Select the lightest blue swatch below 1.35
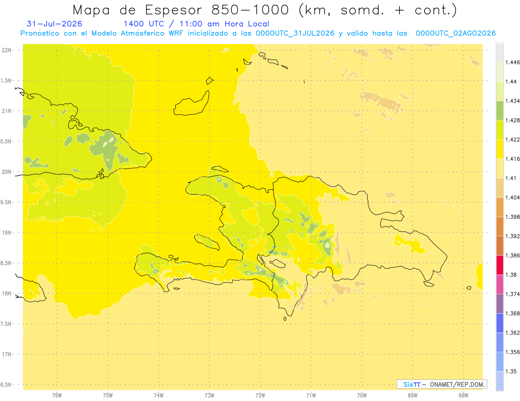 pos(500,381)
